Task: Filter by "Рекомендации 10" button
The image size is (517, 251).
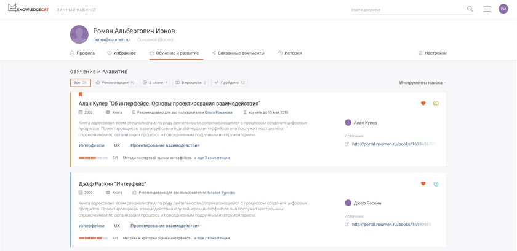Action: (x=115, y=83)
